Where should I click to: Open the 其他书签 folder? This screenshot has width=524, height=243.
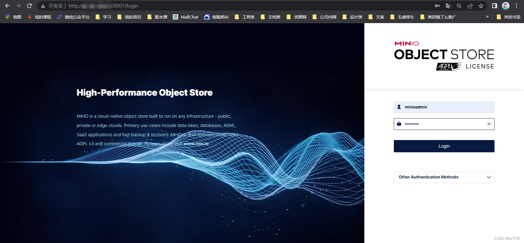point(508,17)
